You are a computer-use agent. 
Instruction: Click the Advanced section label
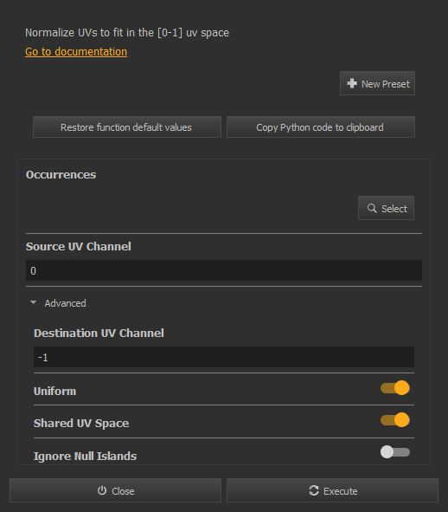[65, 303]
